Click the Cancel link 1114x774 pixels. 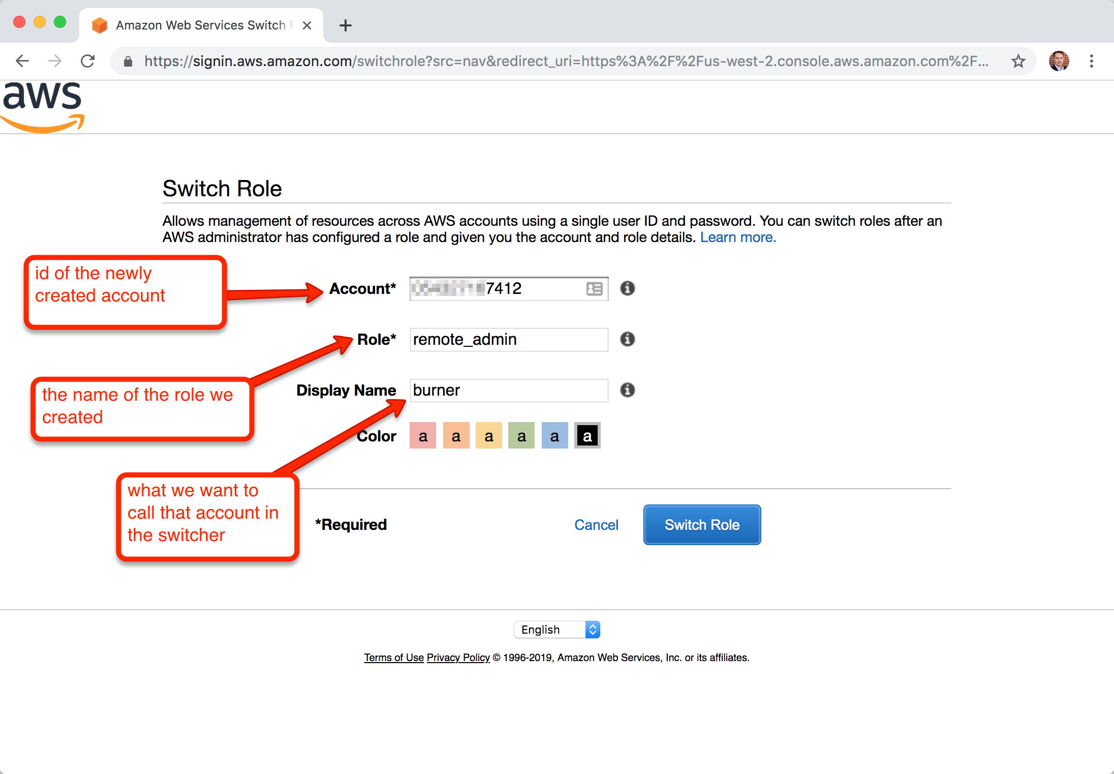[x=596, y=525]
